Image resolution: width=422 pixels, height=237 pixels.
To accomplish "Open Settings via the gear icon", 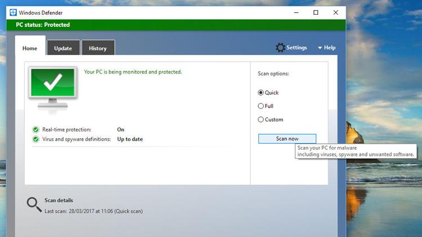I will coord(280,48).
